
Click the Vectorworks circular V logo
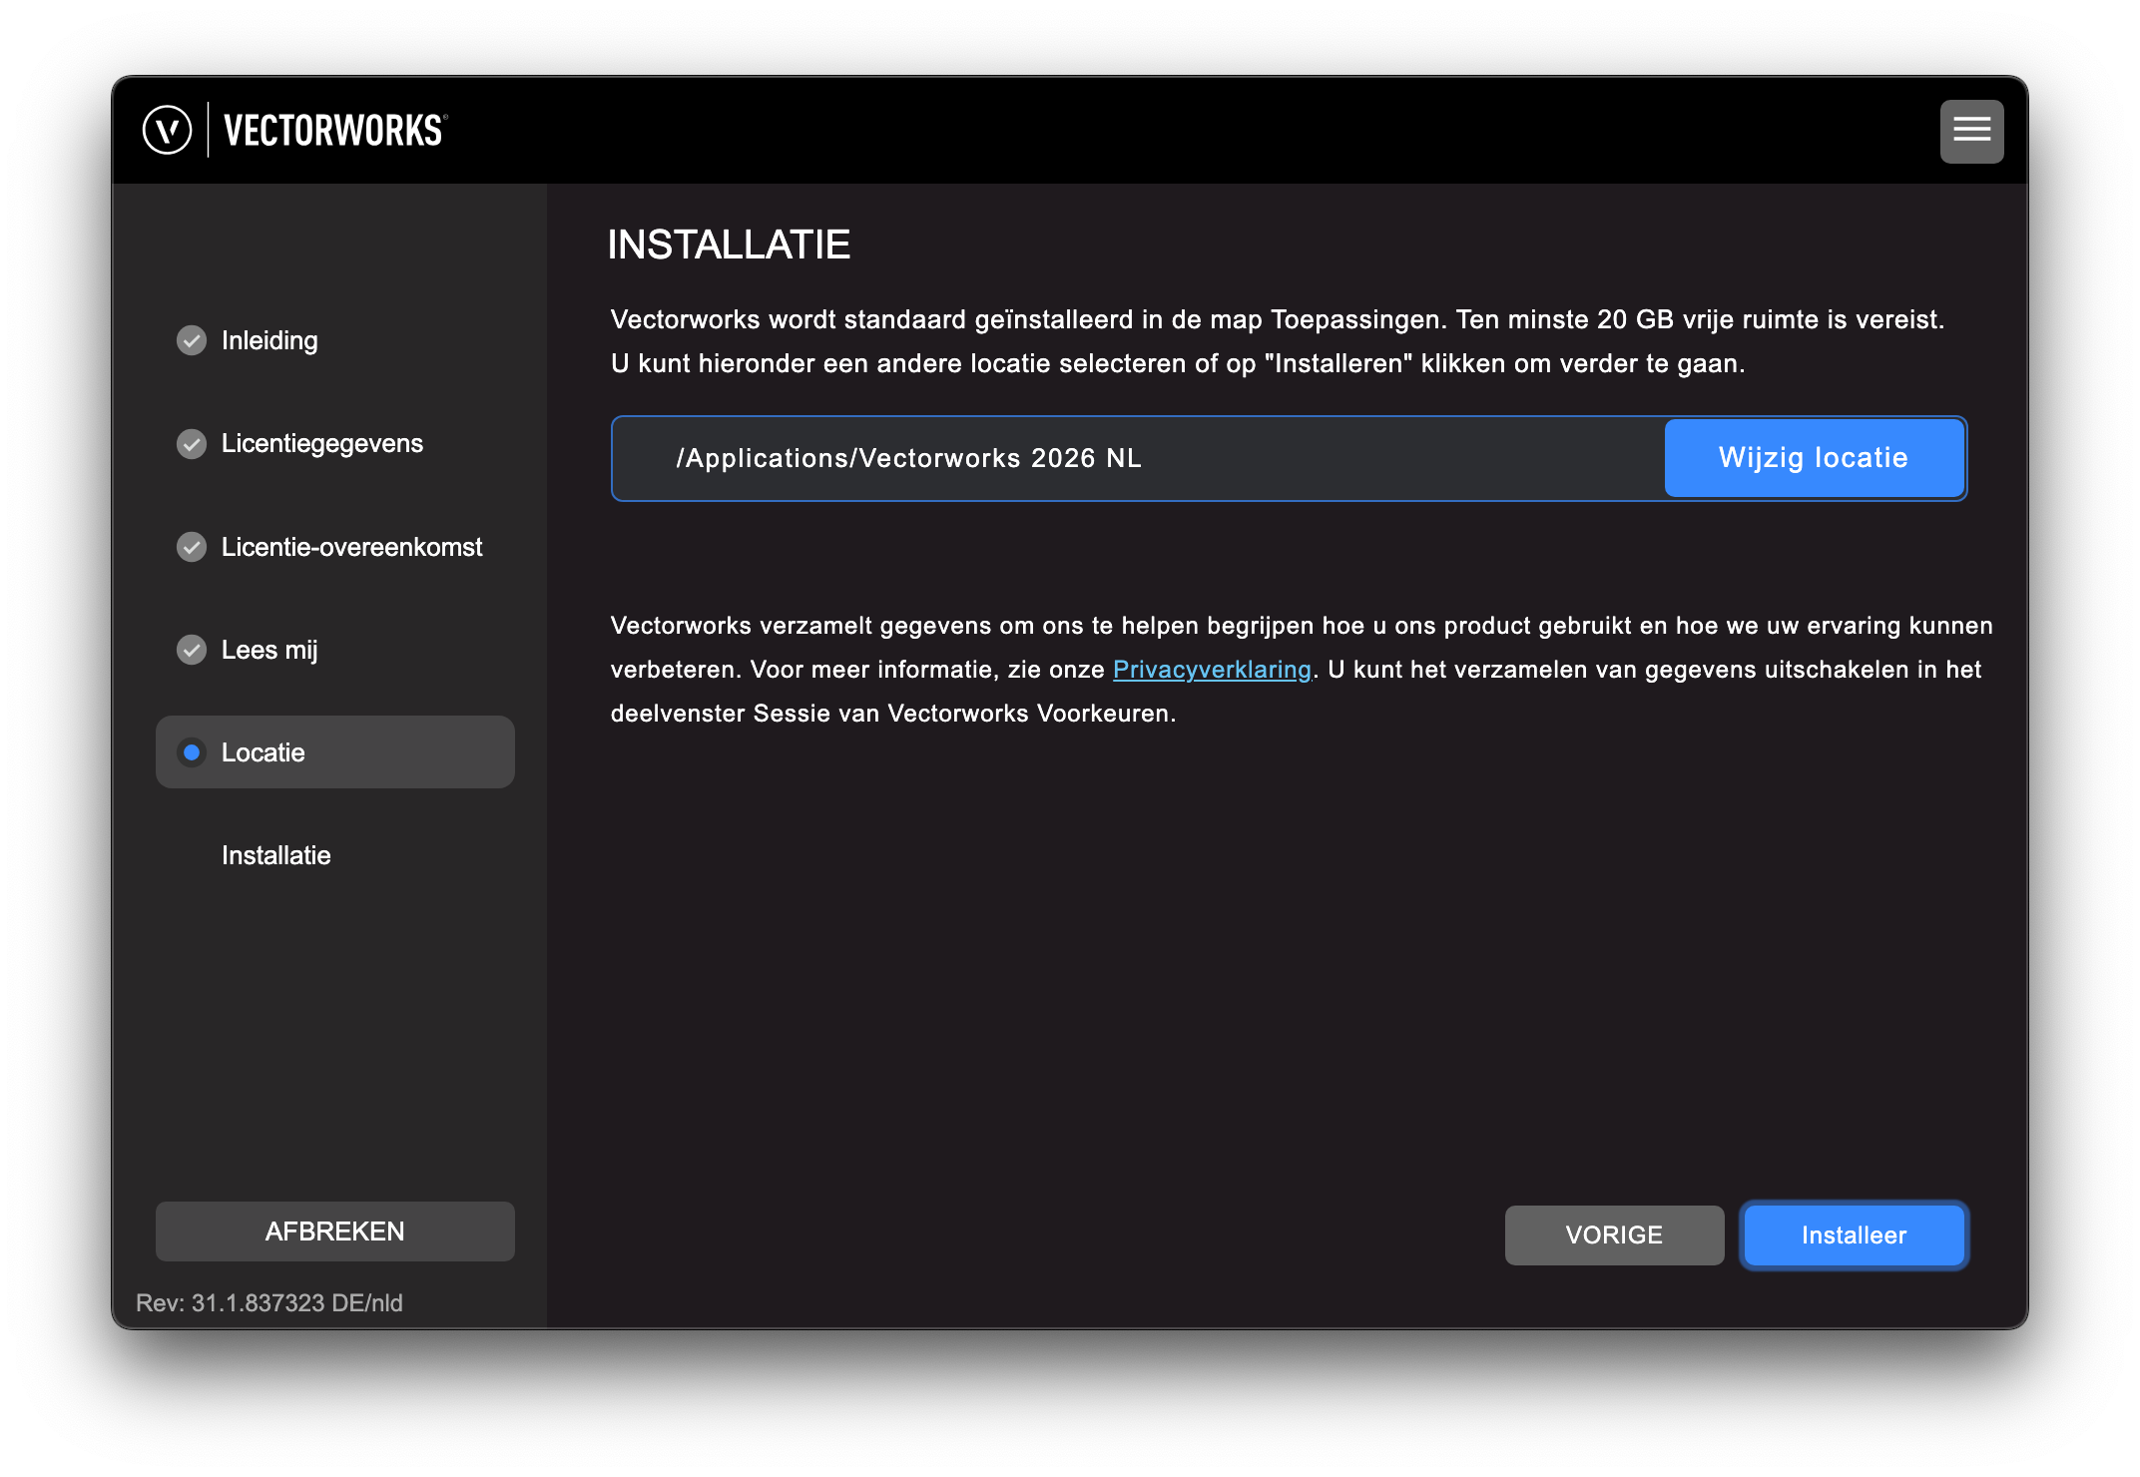click(x=167, y=131)
